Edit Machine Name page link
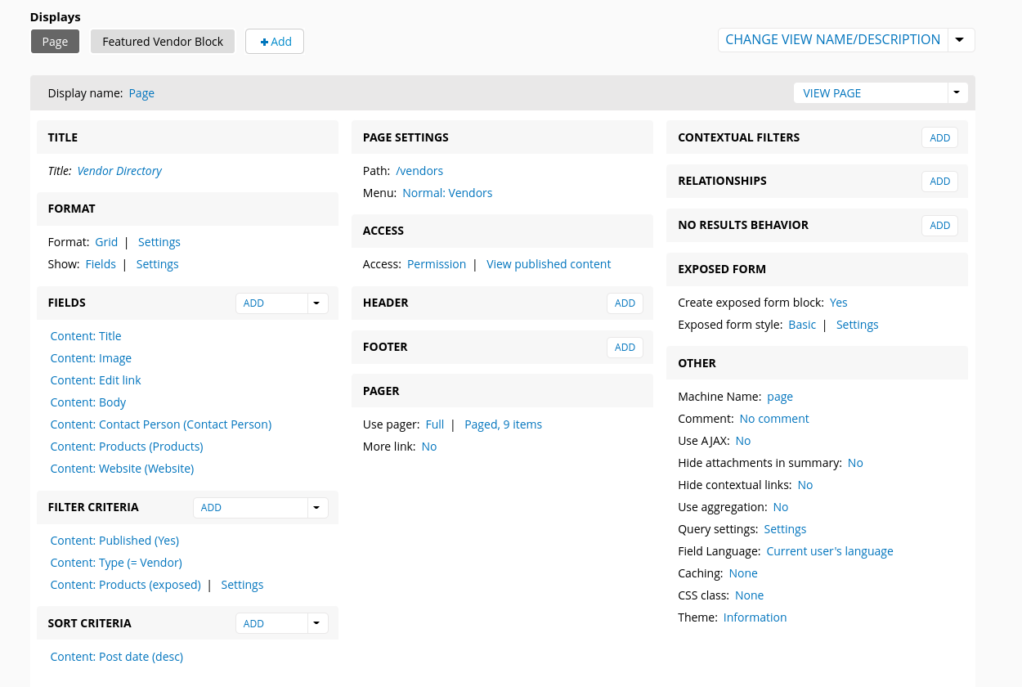Image resolution: width=1022 pixels, height=687 pixels. click(780, 397)
